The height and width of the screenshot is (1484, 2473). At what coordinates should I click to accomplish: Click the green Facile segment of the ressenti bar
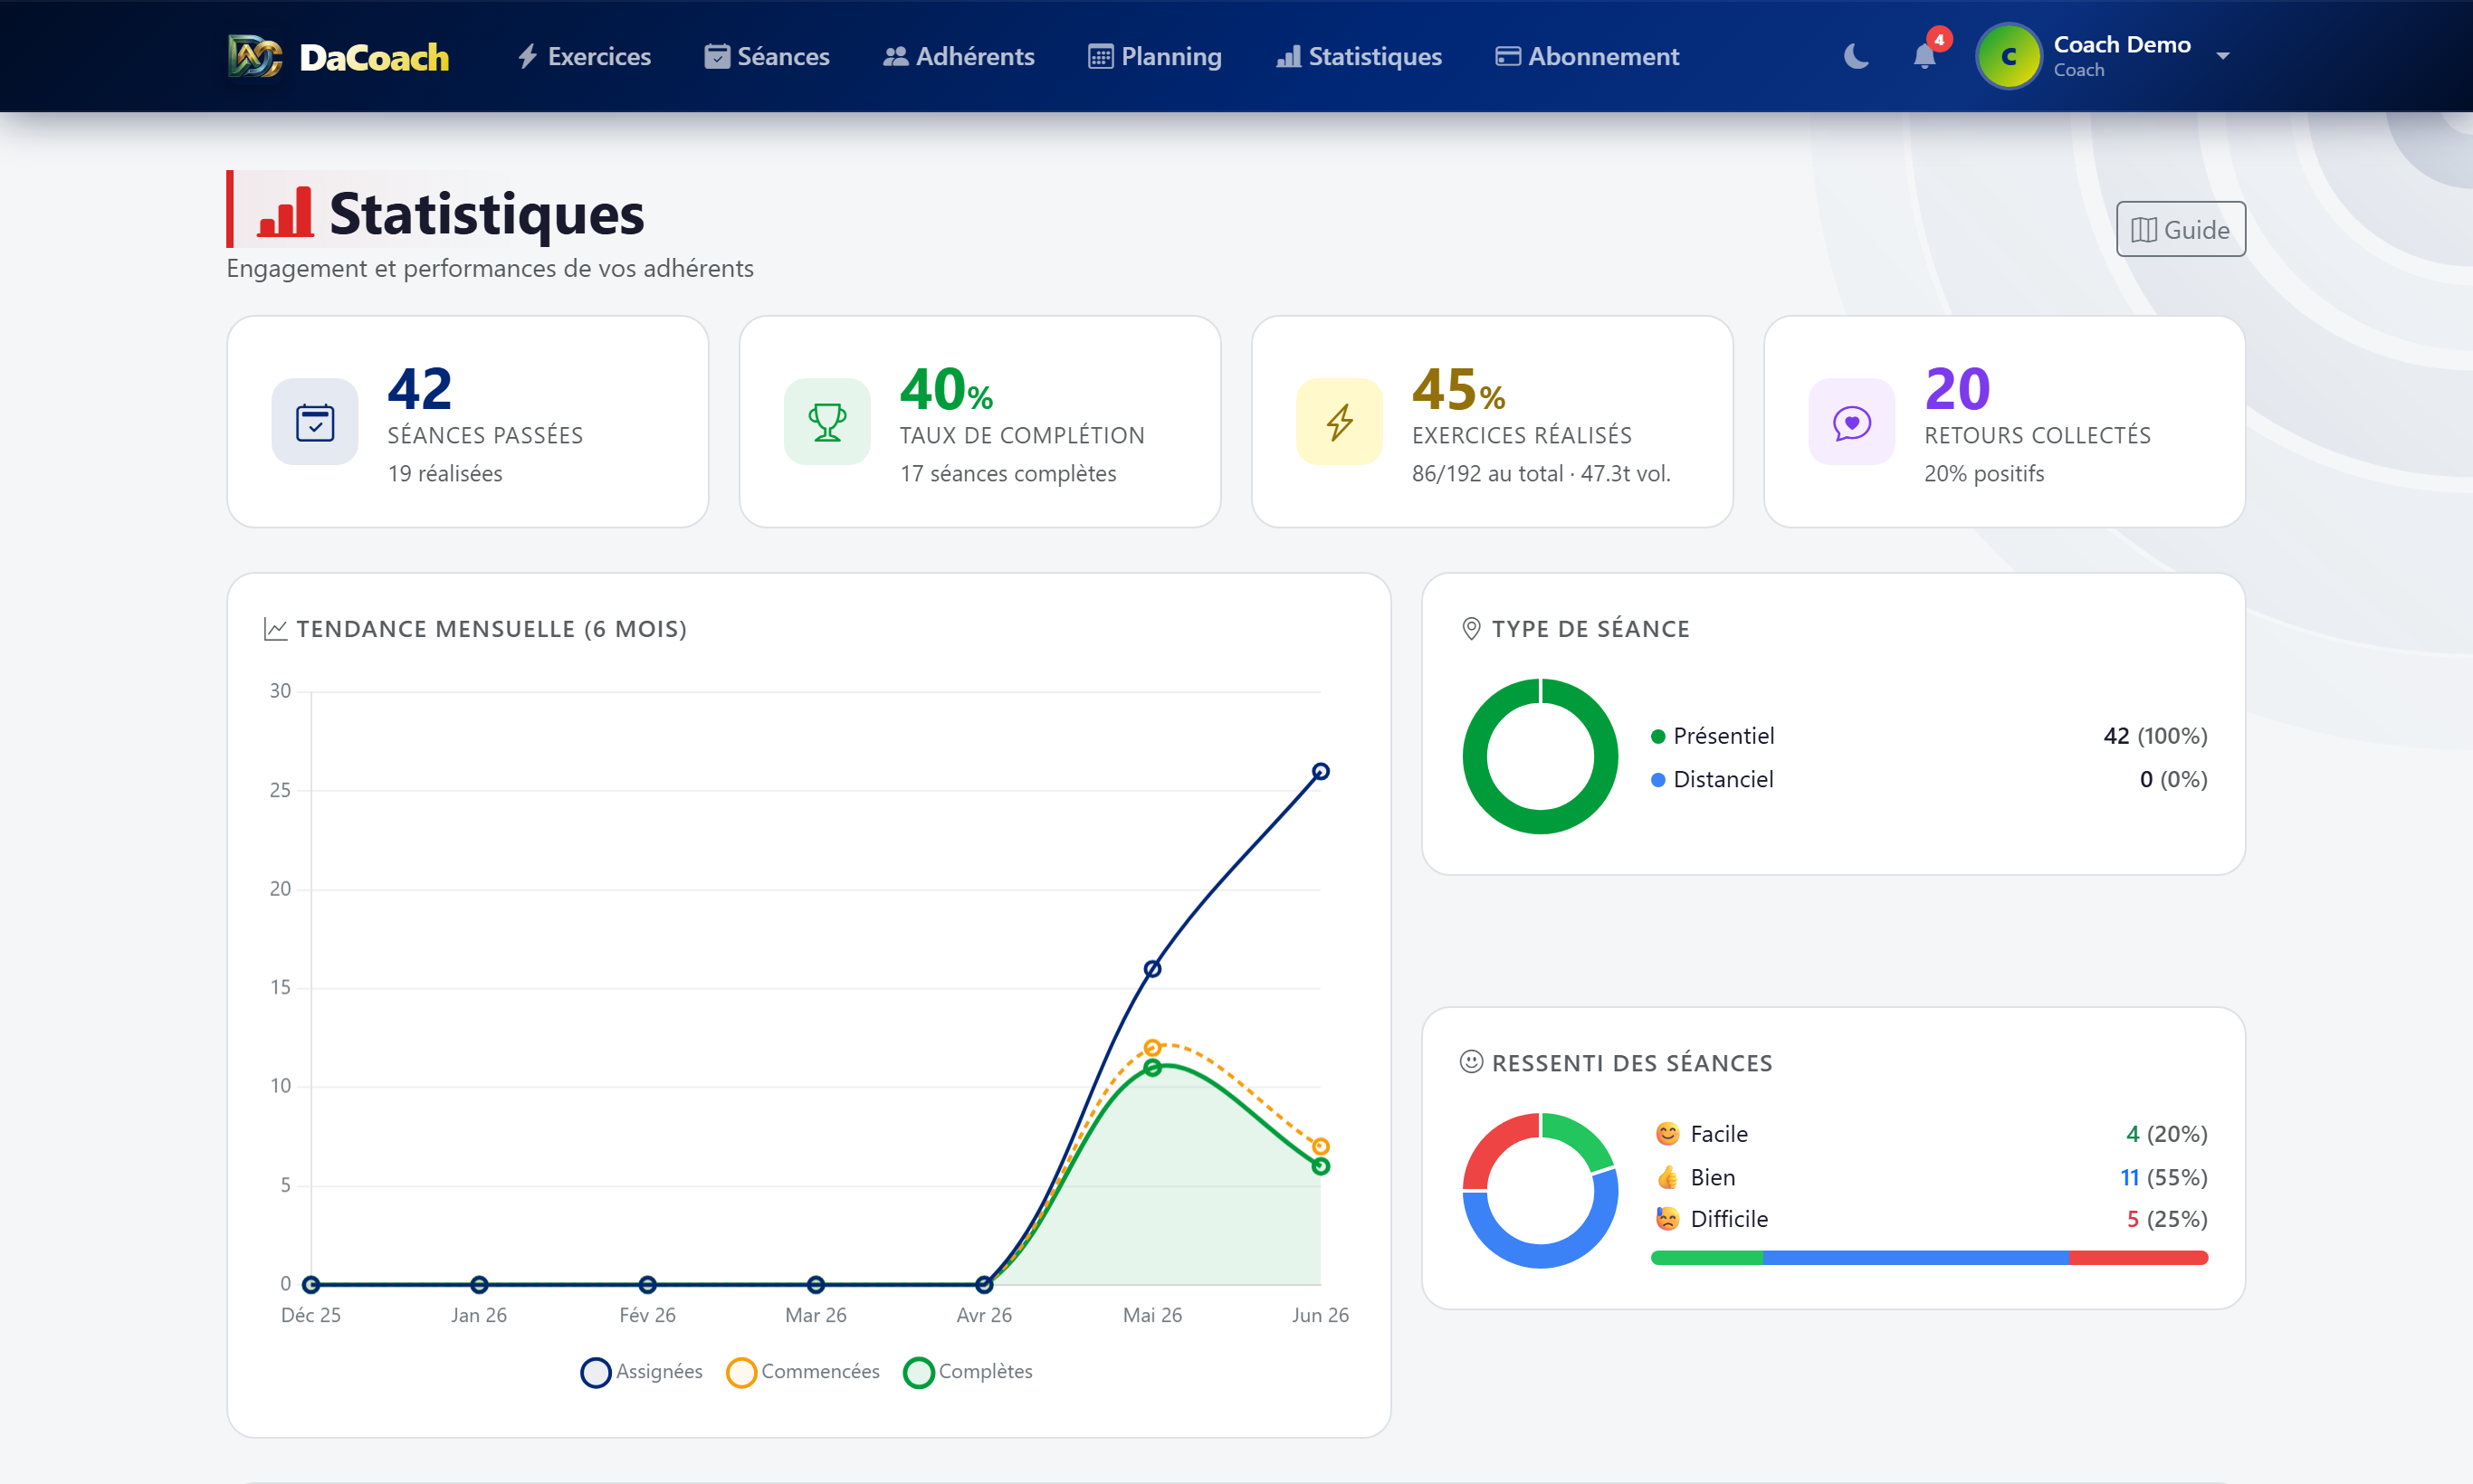[1706, 1258]
